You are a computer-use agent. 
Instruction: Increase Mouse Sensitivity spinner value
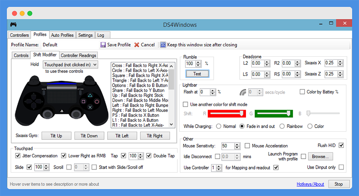tap(237, 144)
